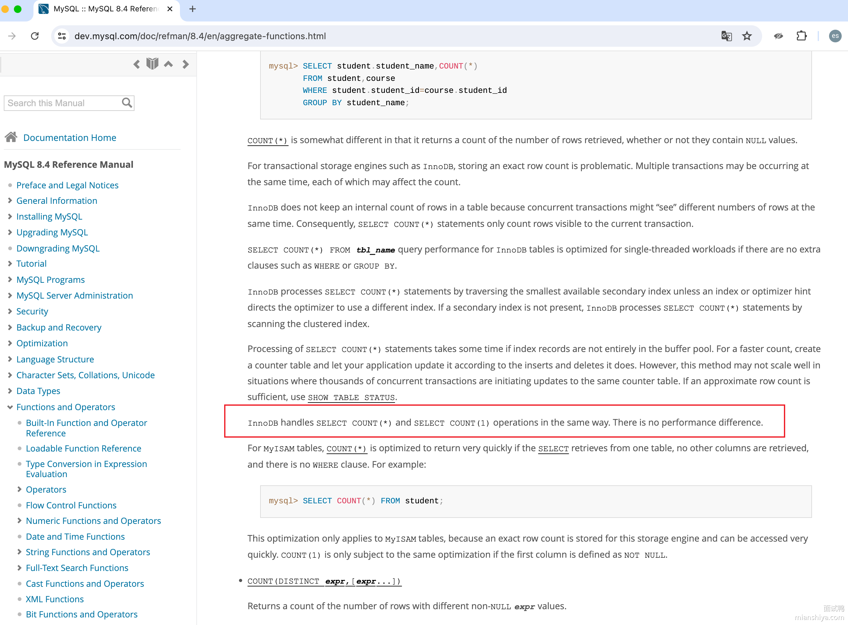The width and height of the screenshot is (848, 625).
Task: Click the address bar URL
Action: point(200,36)
